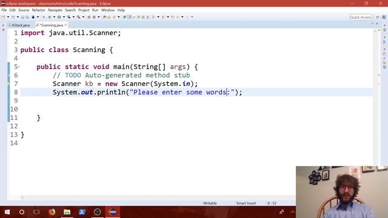
Task: Click the left arrow of horizontal scrollbar
Action: point(22,197)
